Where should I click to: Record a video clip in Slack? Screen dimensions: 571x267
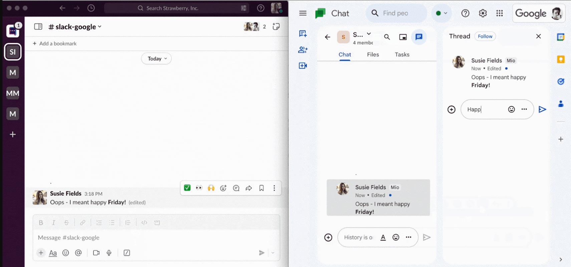pyautogui.click(x=96, y=253)
